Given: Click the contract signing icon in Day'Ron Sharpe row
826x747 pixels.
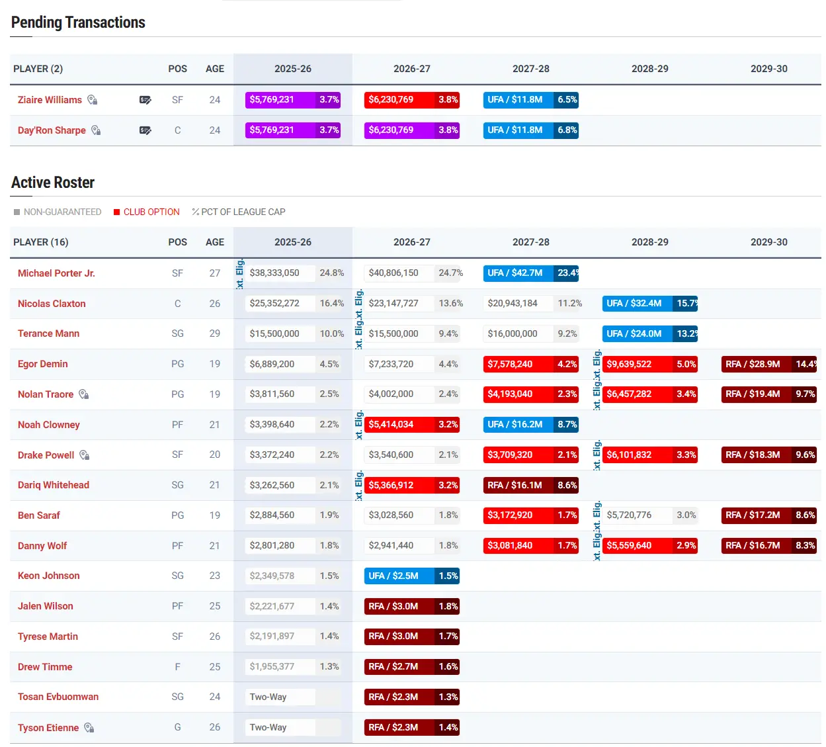Looking at the screenshot, I should point(145,130).
